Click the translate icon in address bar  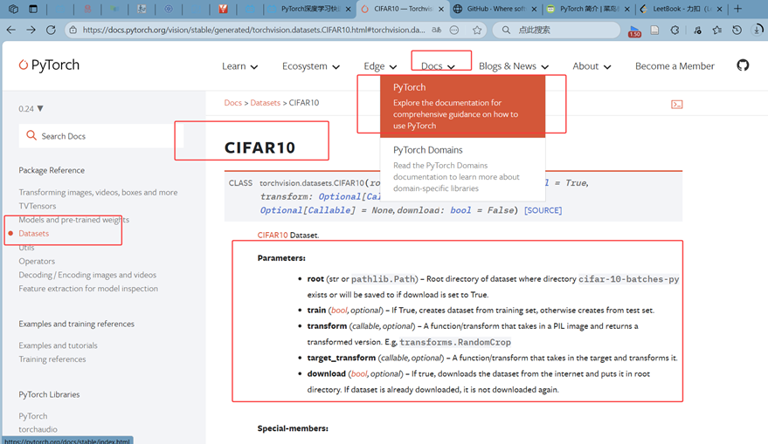click(x=436, y=30)
